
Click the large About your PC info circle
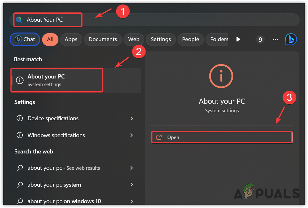tap(221, 76)
